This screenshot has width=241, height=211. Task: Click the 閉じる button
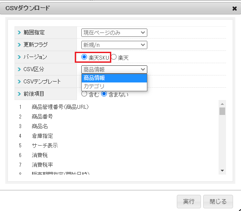point(218,201)
